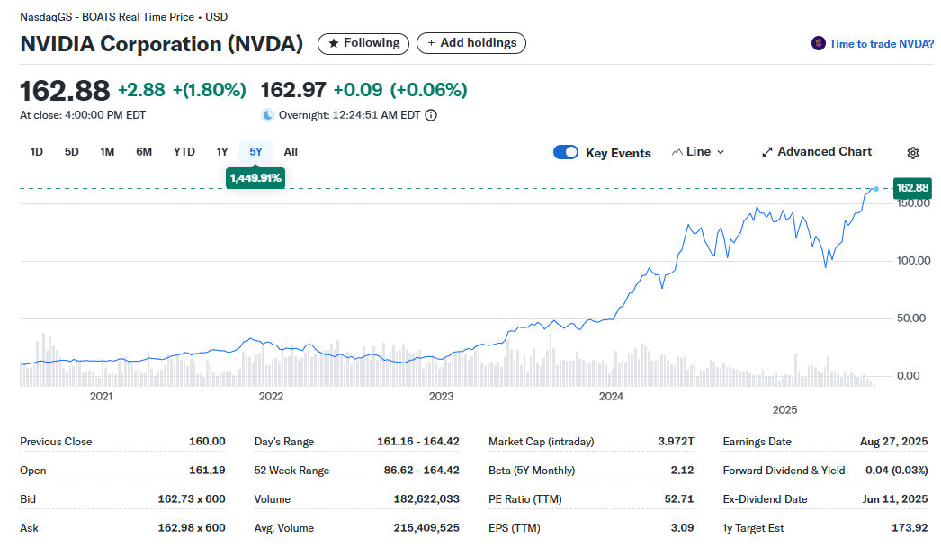
Task: Click the overnight price 162.97
Action: pos(293,90)
